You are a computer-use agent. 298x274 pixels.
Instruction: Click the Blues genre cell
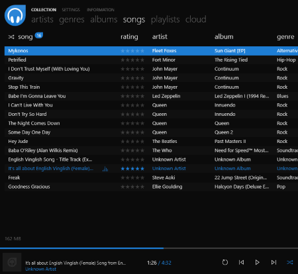(x=283, y=96)
